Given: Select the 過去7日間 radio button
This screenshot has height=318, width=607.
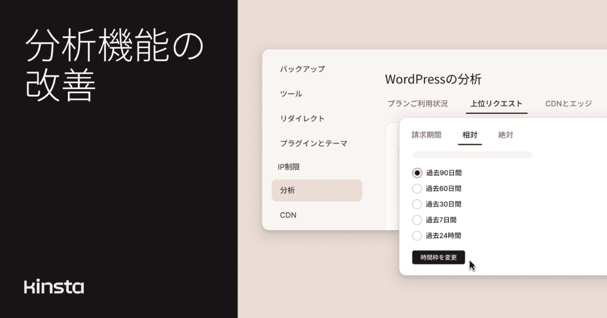Looking at the screenshot, I should 417,220.
